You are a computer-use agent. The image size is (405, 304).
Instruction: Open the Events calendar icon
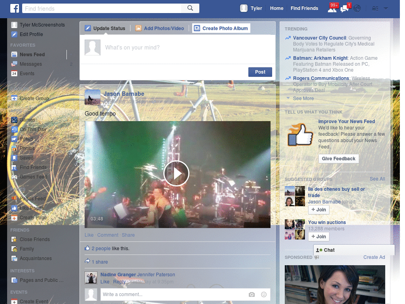click(x=14, y=73)
